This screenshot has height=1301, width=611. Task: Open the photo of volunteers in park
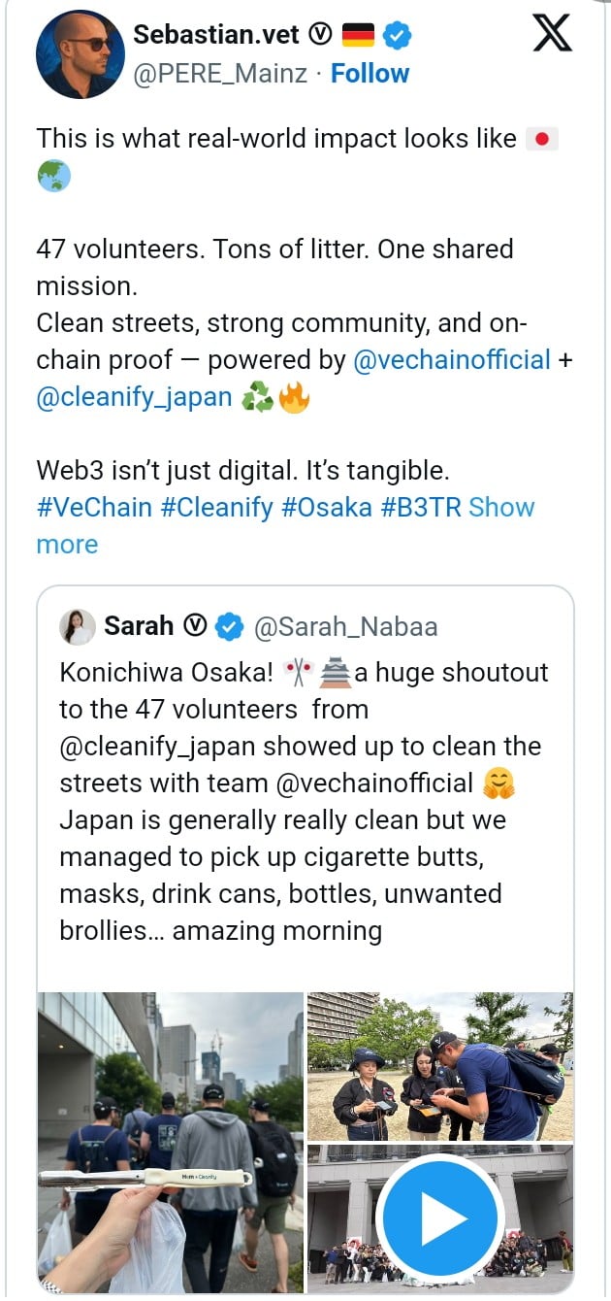(x=439, y=1065)
